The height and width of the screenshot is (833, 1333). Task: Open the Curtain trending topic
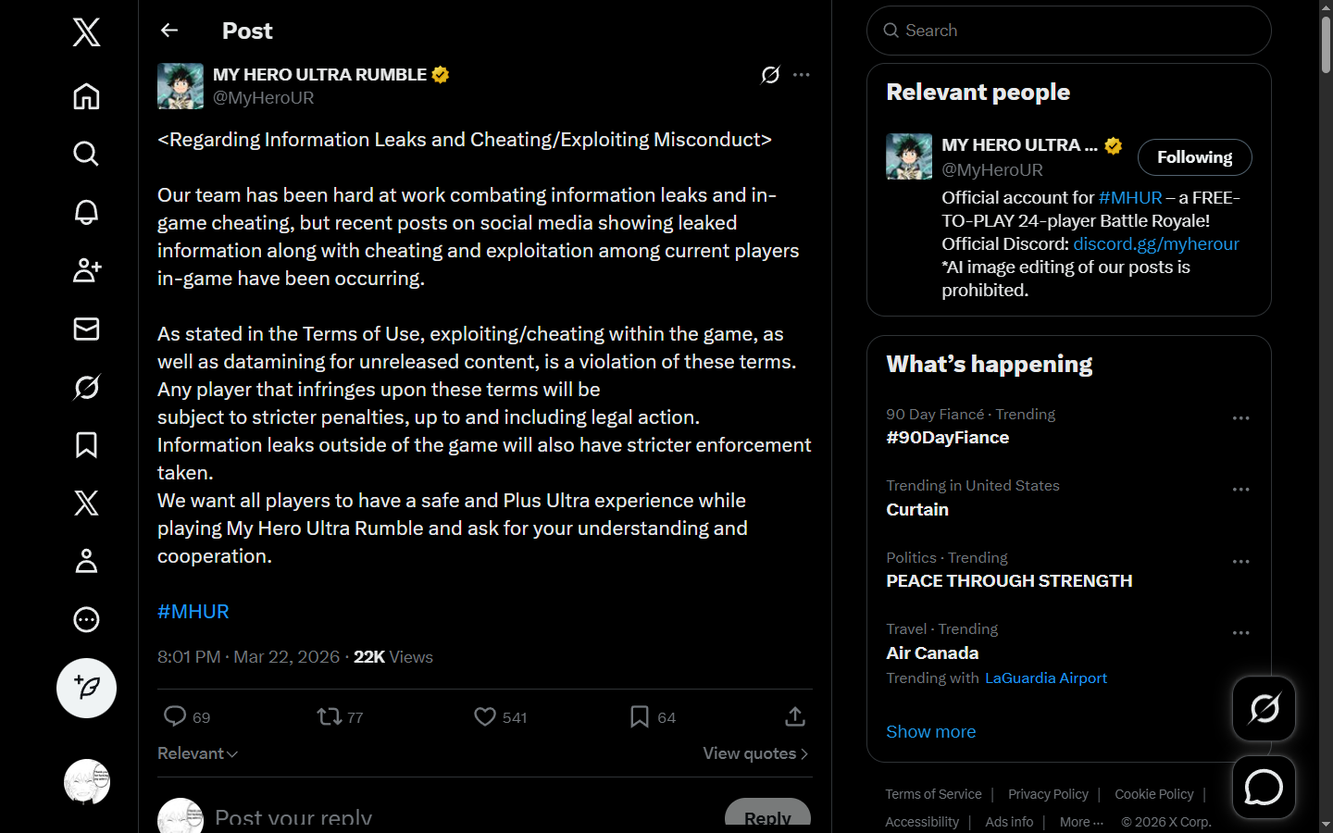(917, 510)
